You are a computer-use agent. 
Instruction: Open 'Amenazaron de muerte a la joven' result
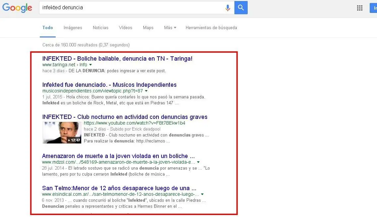pos(118,156)
